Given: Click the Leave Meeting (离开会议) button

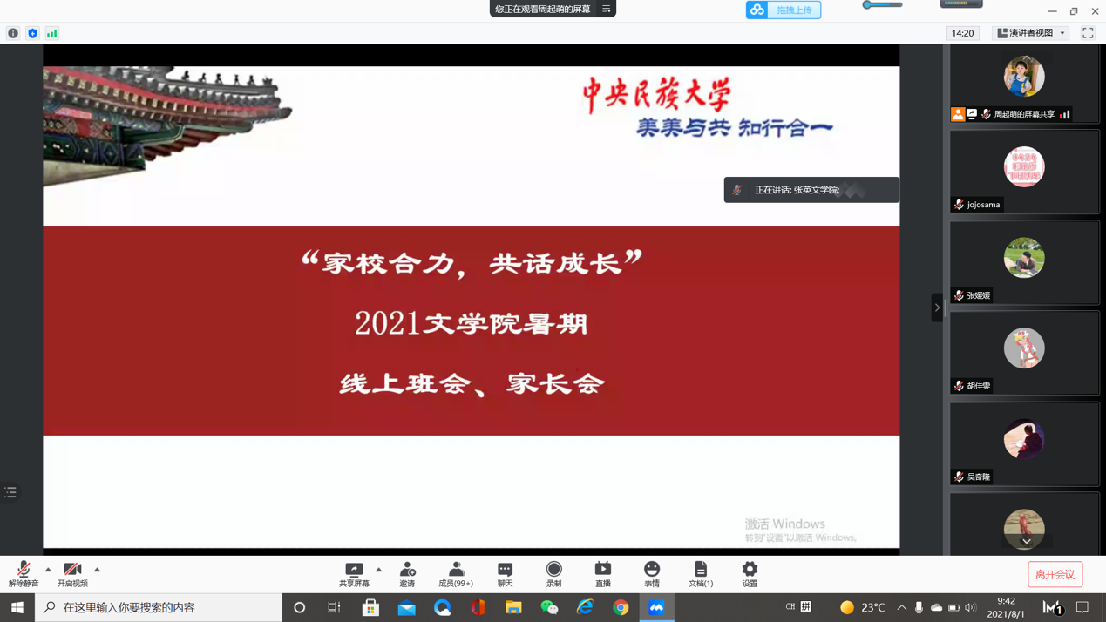Looking at the screenshot, I should pyautogui.click(x=1055, y=574).
